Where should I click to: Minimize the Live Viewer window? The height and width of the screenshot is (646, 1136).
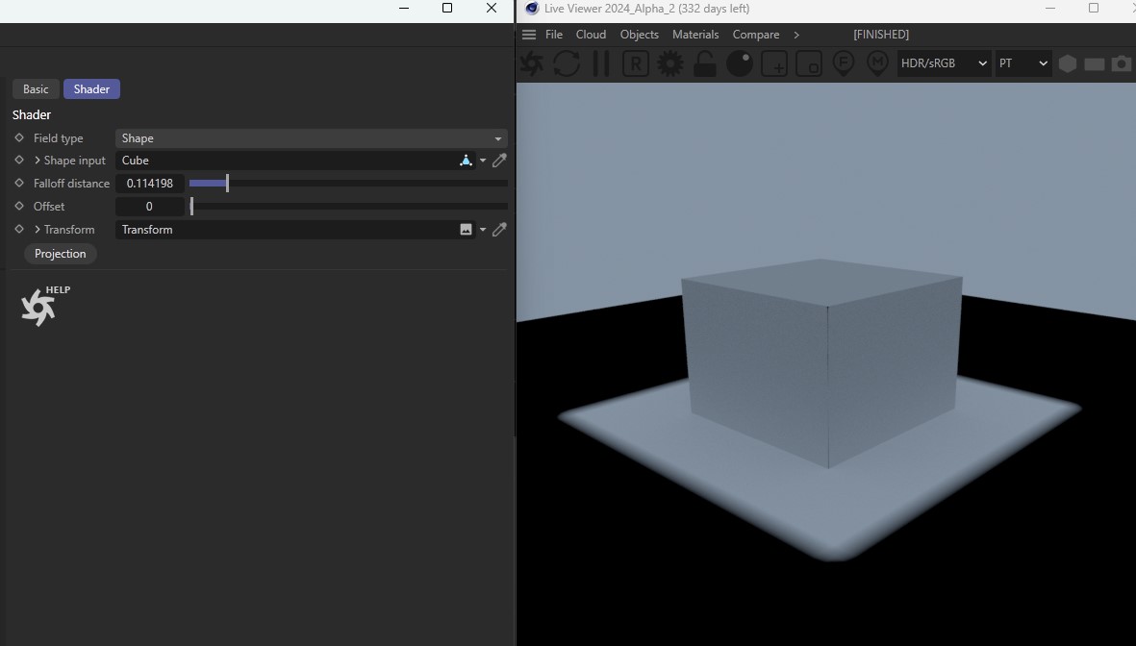click(x=1050, y=8)
